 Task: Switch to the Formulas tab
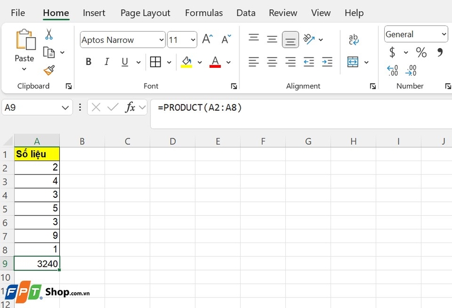[x=204, y=13]
